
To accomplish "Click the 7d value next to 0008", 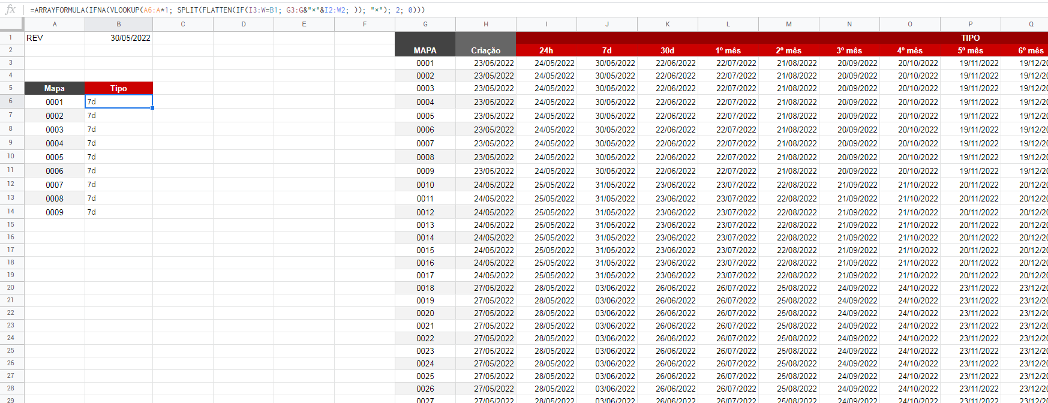I will click(119, 199).
